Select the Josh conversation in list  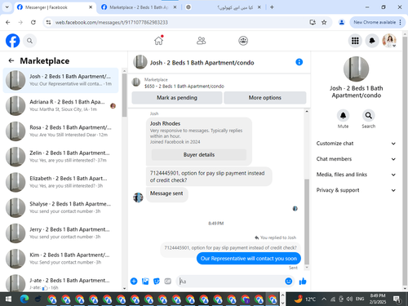[x=61, y=80]
